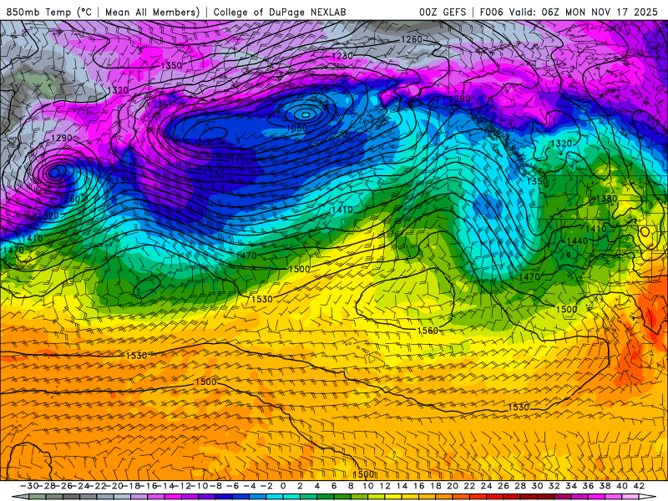Click the -14 label on the color scale

pos(165,486)
